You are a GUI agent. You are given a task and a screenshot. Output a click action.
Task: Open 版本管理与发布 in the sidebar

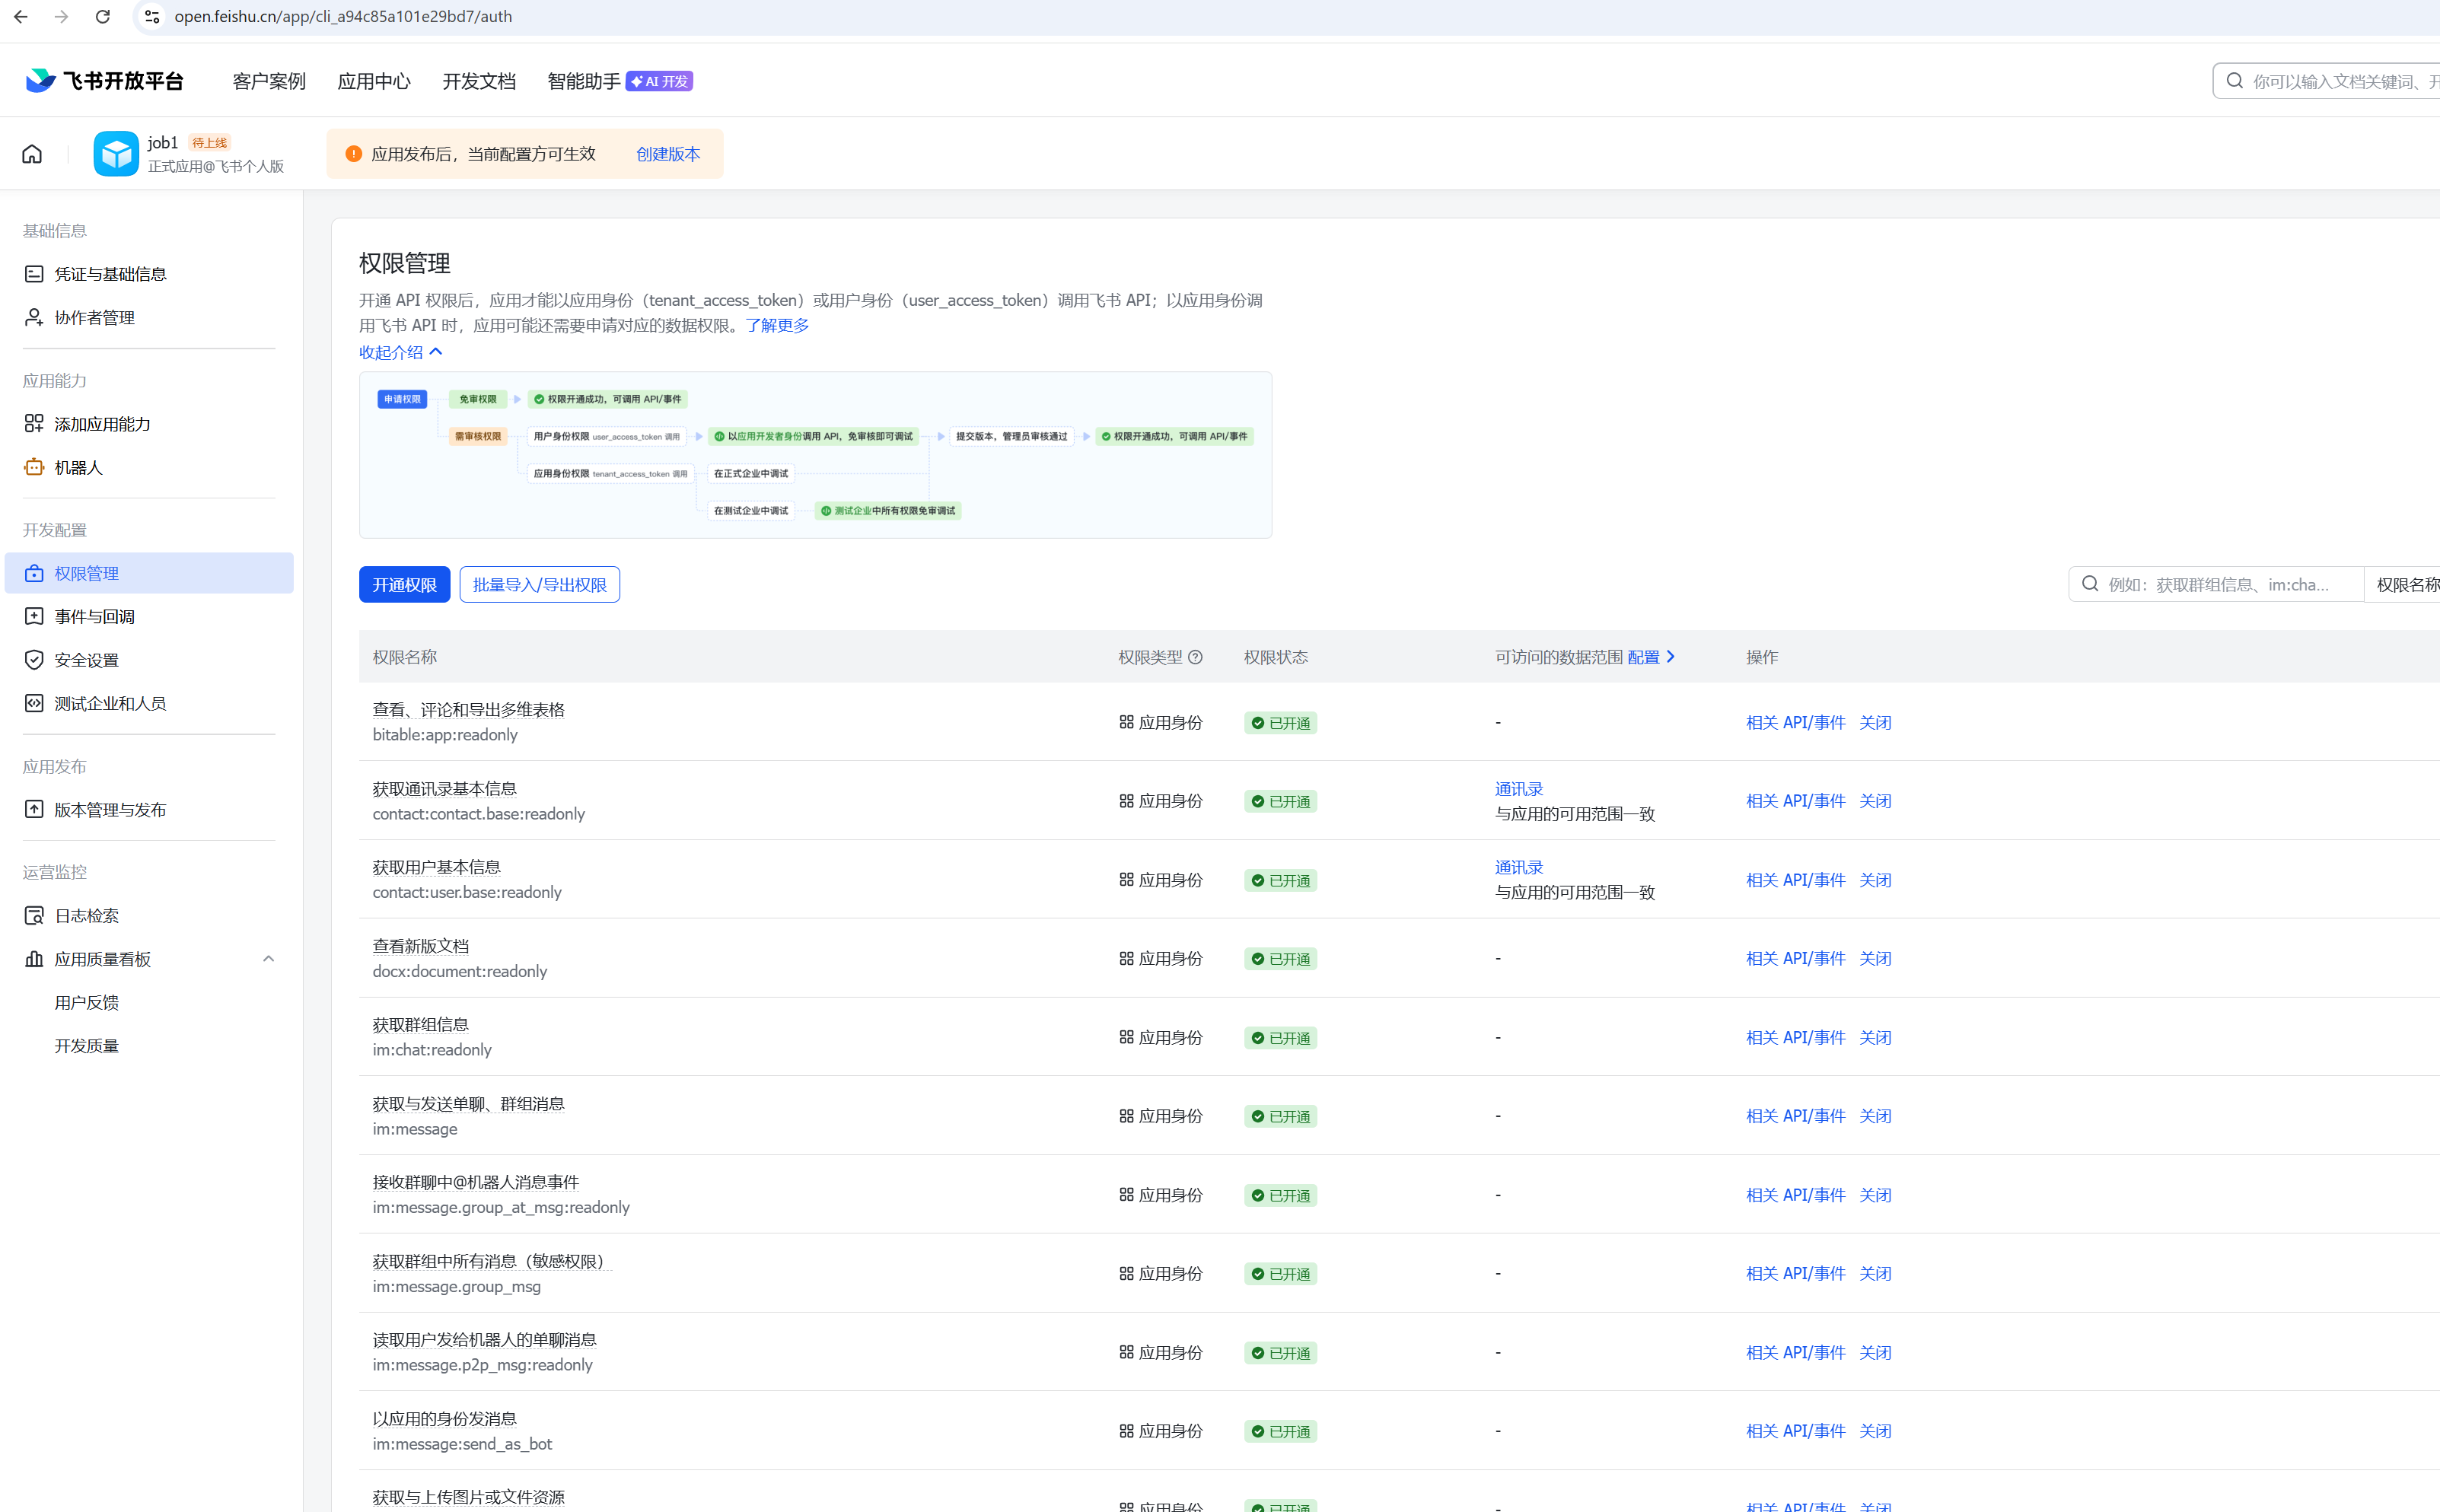pyautogui.click(x=110, y=810)
